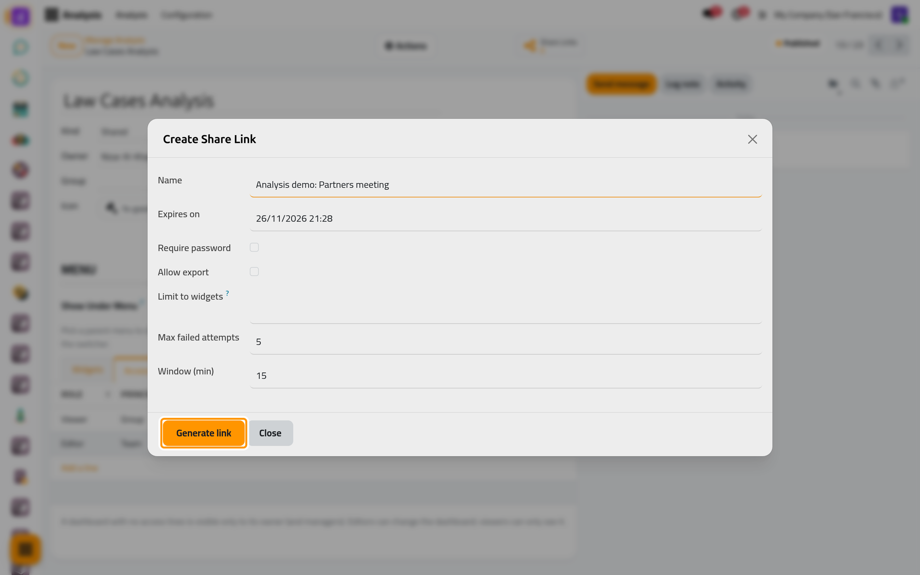
Task: Open the Expires on date field
Action: coord(506,218)
